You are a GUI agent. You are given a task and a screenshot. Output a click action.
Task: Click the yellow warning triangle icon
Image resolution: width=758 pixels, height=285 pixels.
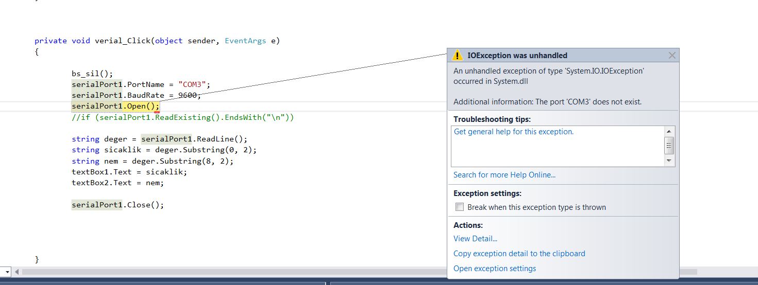458,56
